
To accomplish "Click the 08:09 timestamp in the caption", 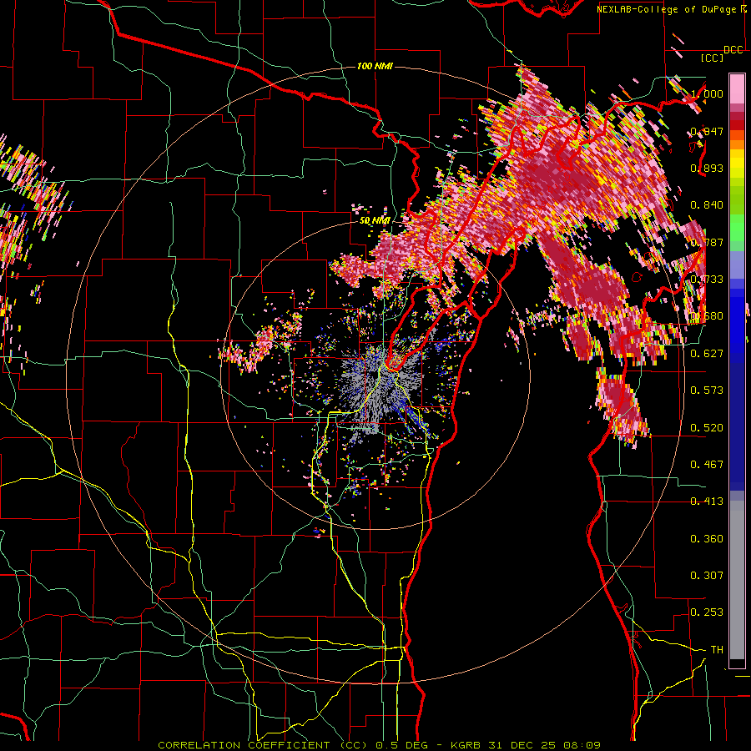I will [x=582, y=745].
